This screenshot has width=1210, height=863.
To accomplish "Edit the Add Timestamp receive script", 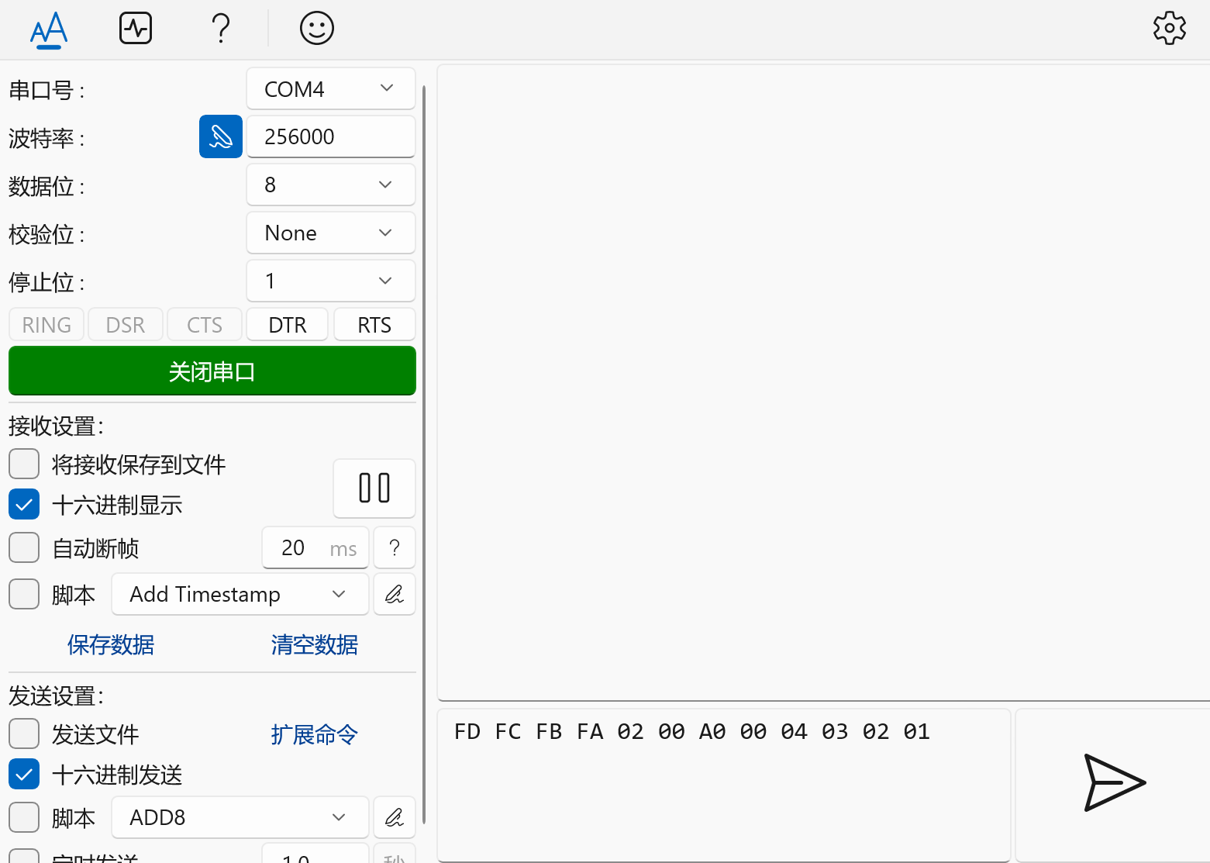I will coord(395,595).
